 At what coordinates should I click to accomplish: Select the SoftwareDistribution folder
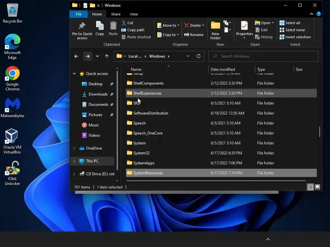point(221,113)
